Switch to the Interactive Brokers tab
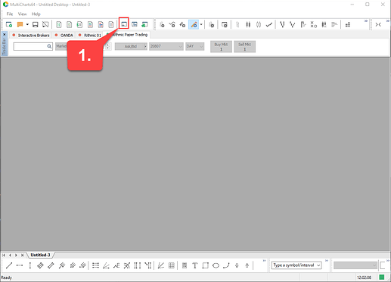The height and width of the screenshot is (282, 391). (31, 36)
